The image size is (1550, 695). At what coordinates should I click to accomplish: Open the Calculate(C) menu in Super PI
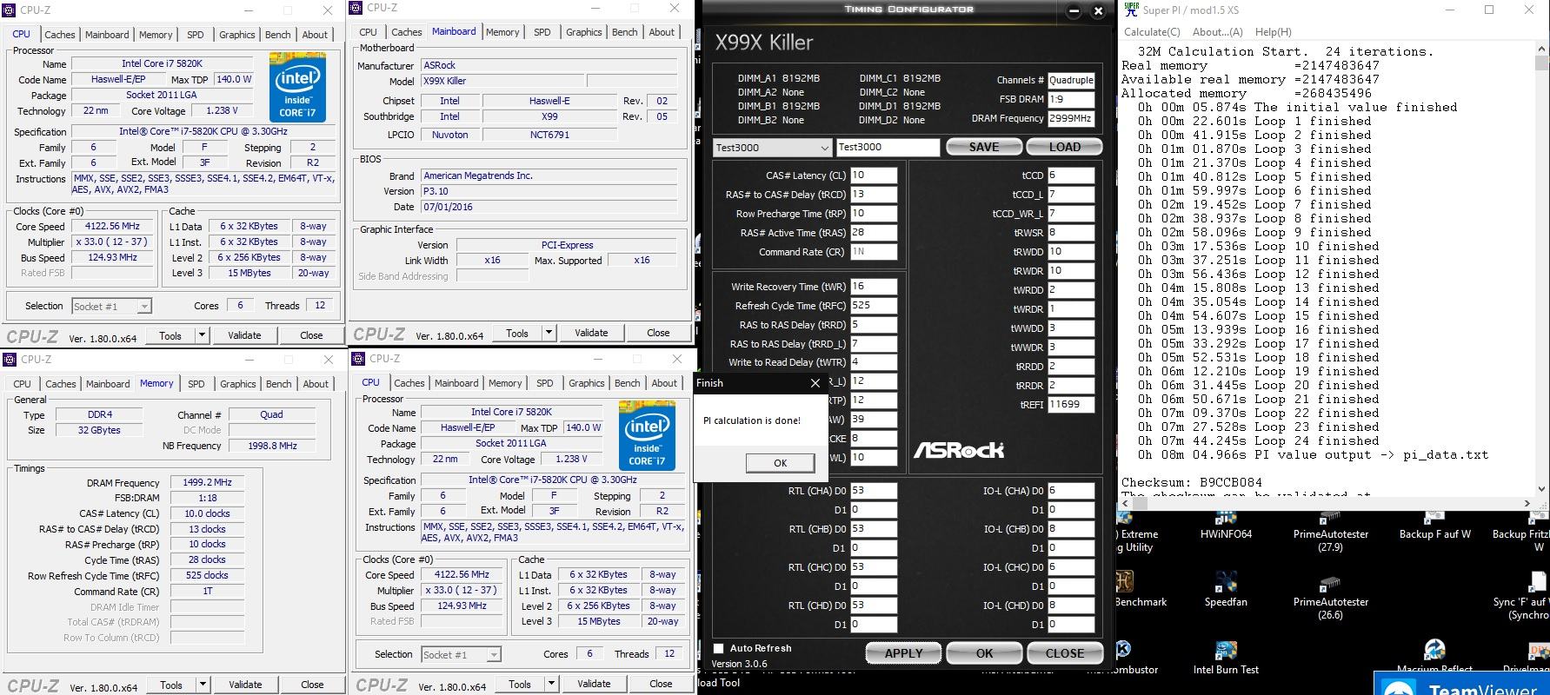[x=1152, y=32]
